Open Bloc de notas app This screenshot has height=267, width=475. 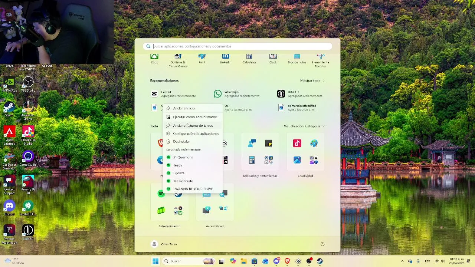click(297, 59)
